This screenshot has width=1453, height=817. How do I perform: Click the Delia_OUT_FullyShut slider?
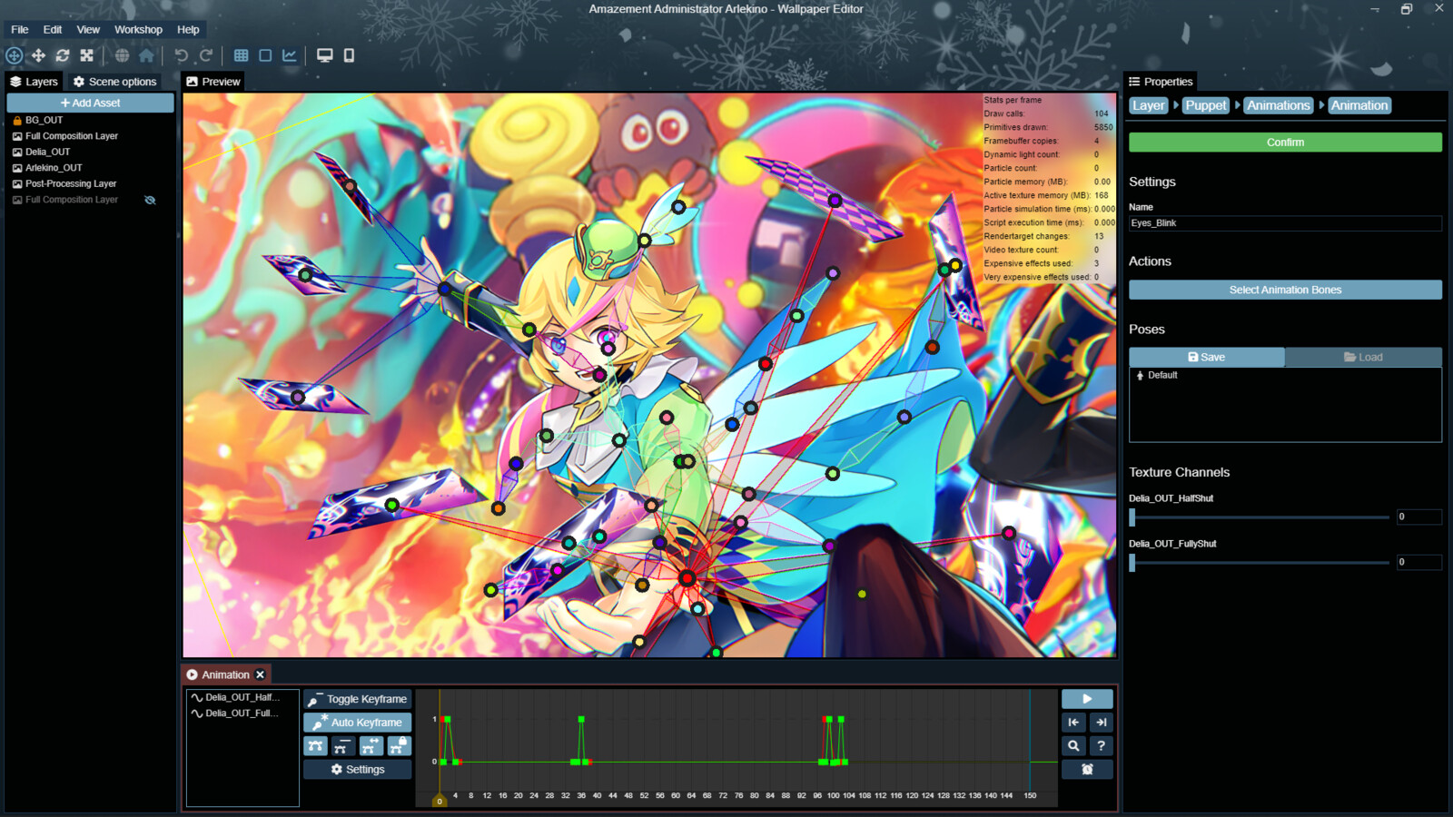1259,563
